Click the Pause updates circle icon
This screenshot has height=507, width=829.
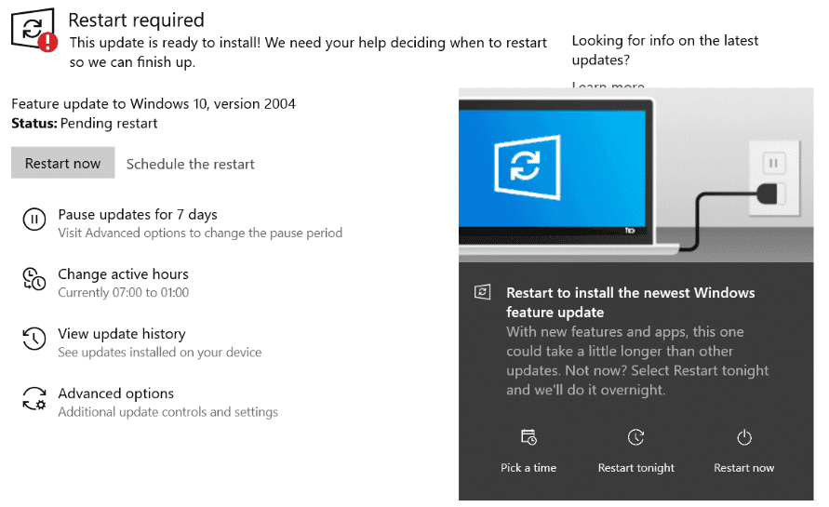click(x=34, y=219)
